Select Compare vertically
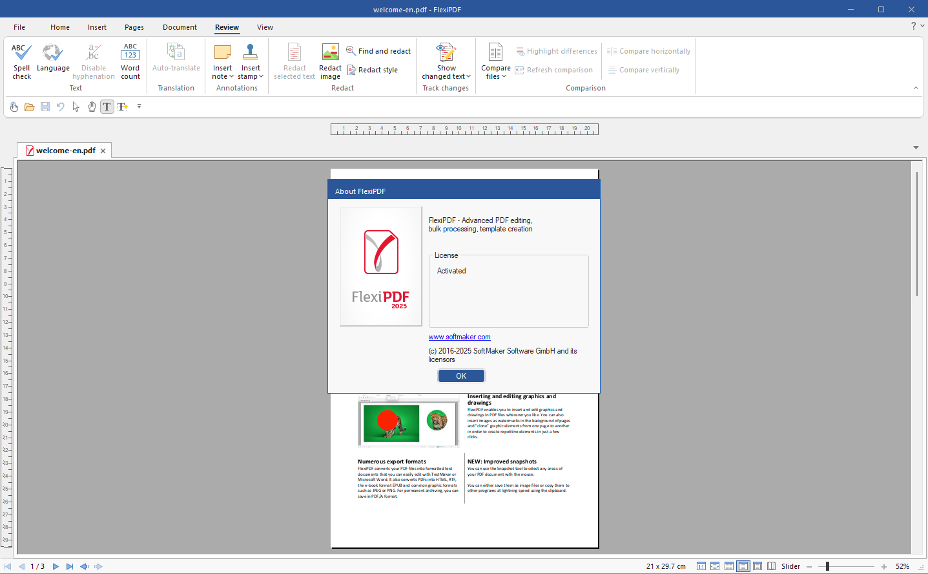The width and height of the screenshot is (928, 574). [x=644, y=70]
